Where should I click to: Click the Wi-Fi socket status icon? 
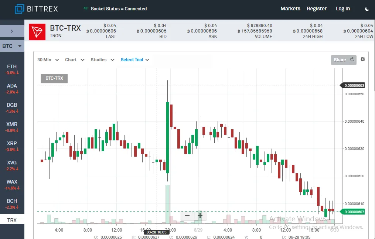tap(85, 8)
